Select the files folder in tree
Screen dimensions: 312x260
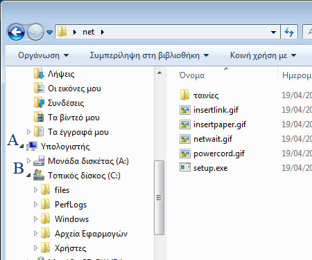(62, 190)
